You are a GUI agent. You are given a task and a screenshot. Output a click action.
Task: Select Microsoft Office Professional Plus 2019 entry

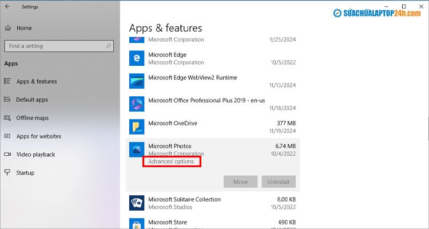tap(206, 101)
